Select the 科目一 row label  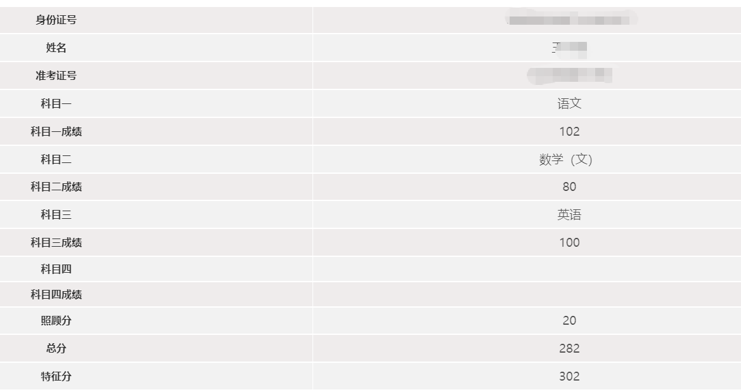click(56, 104)
